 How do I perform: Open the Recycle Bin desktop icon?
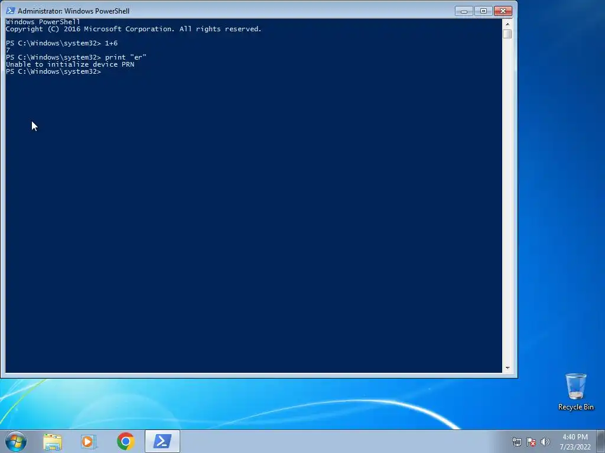pyautogui.click(x=575, y=392)
